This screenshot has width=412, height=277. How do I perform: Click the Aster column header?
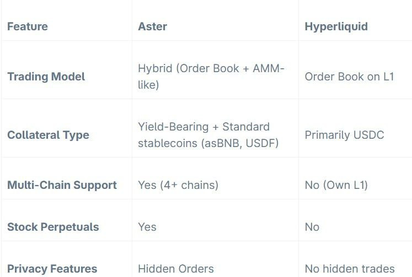point(152,26)
